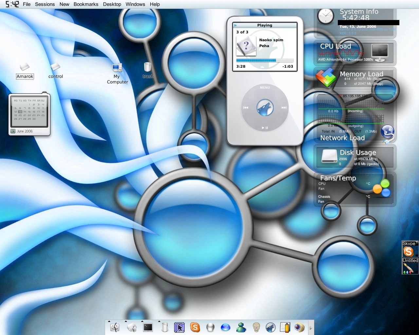Click the monitor icon in CPU Load
419x335 pixels.
click(380, 53)
